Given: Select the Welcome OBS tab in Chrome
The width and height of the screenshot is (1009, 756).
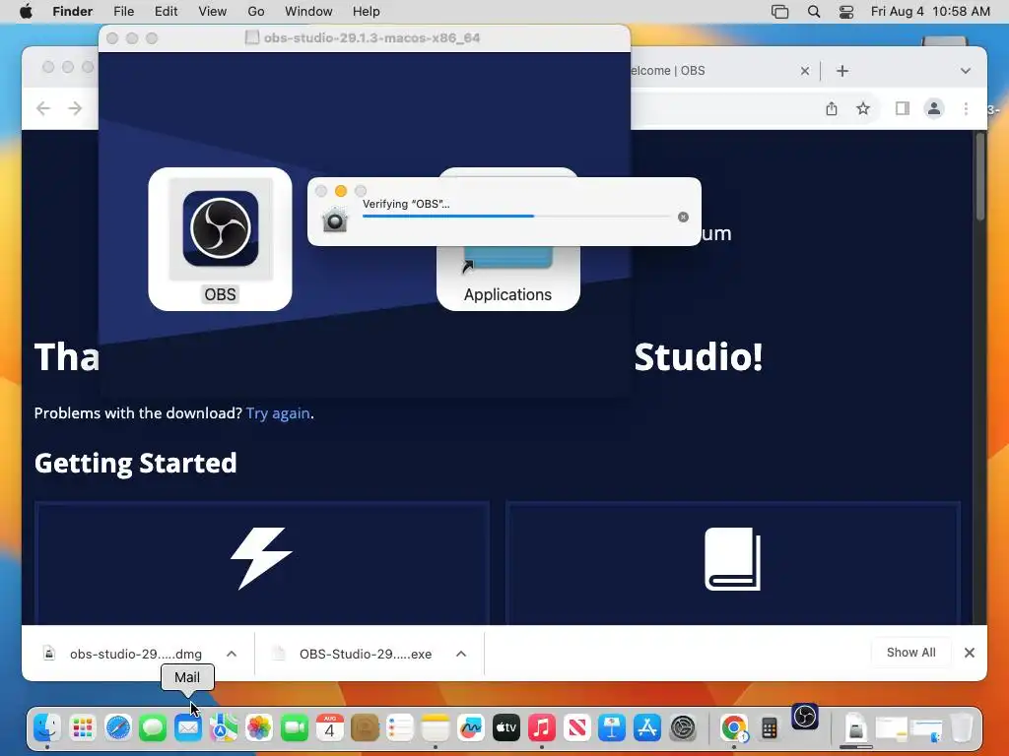Looking at the screenshot, I should point(714,71).
